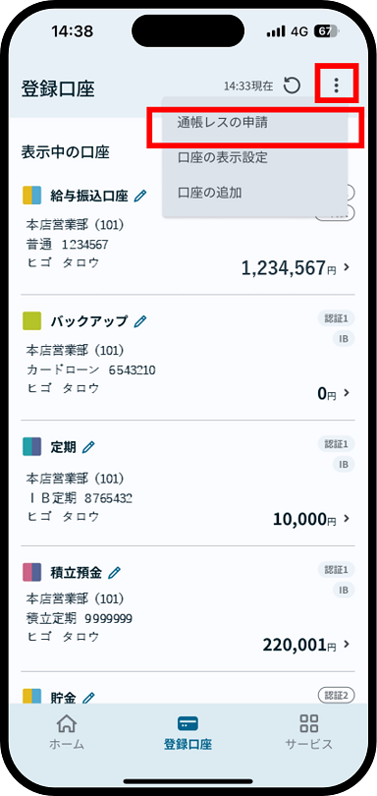Tap the 認証2 badge on 貯金
The width and height of the screenshot is (377, 796).
click(336, 696)
